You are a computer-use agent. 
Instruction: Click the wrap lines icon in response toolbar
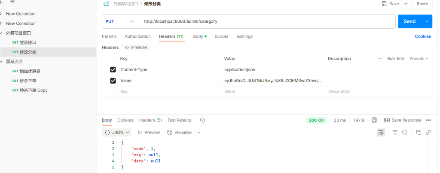pyautogui.click(x=381, y=133)
